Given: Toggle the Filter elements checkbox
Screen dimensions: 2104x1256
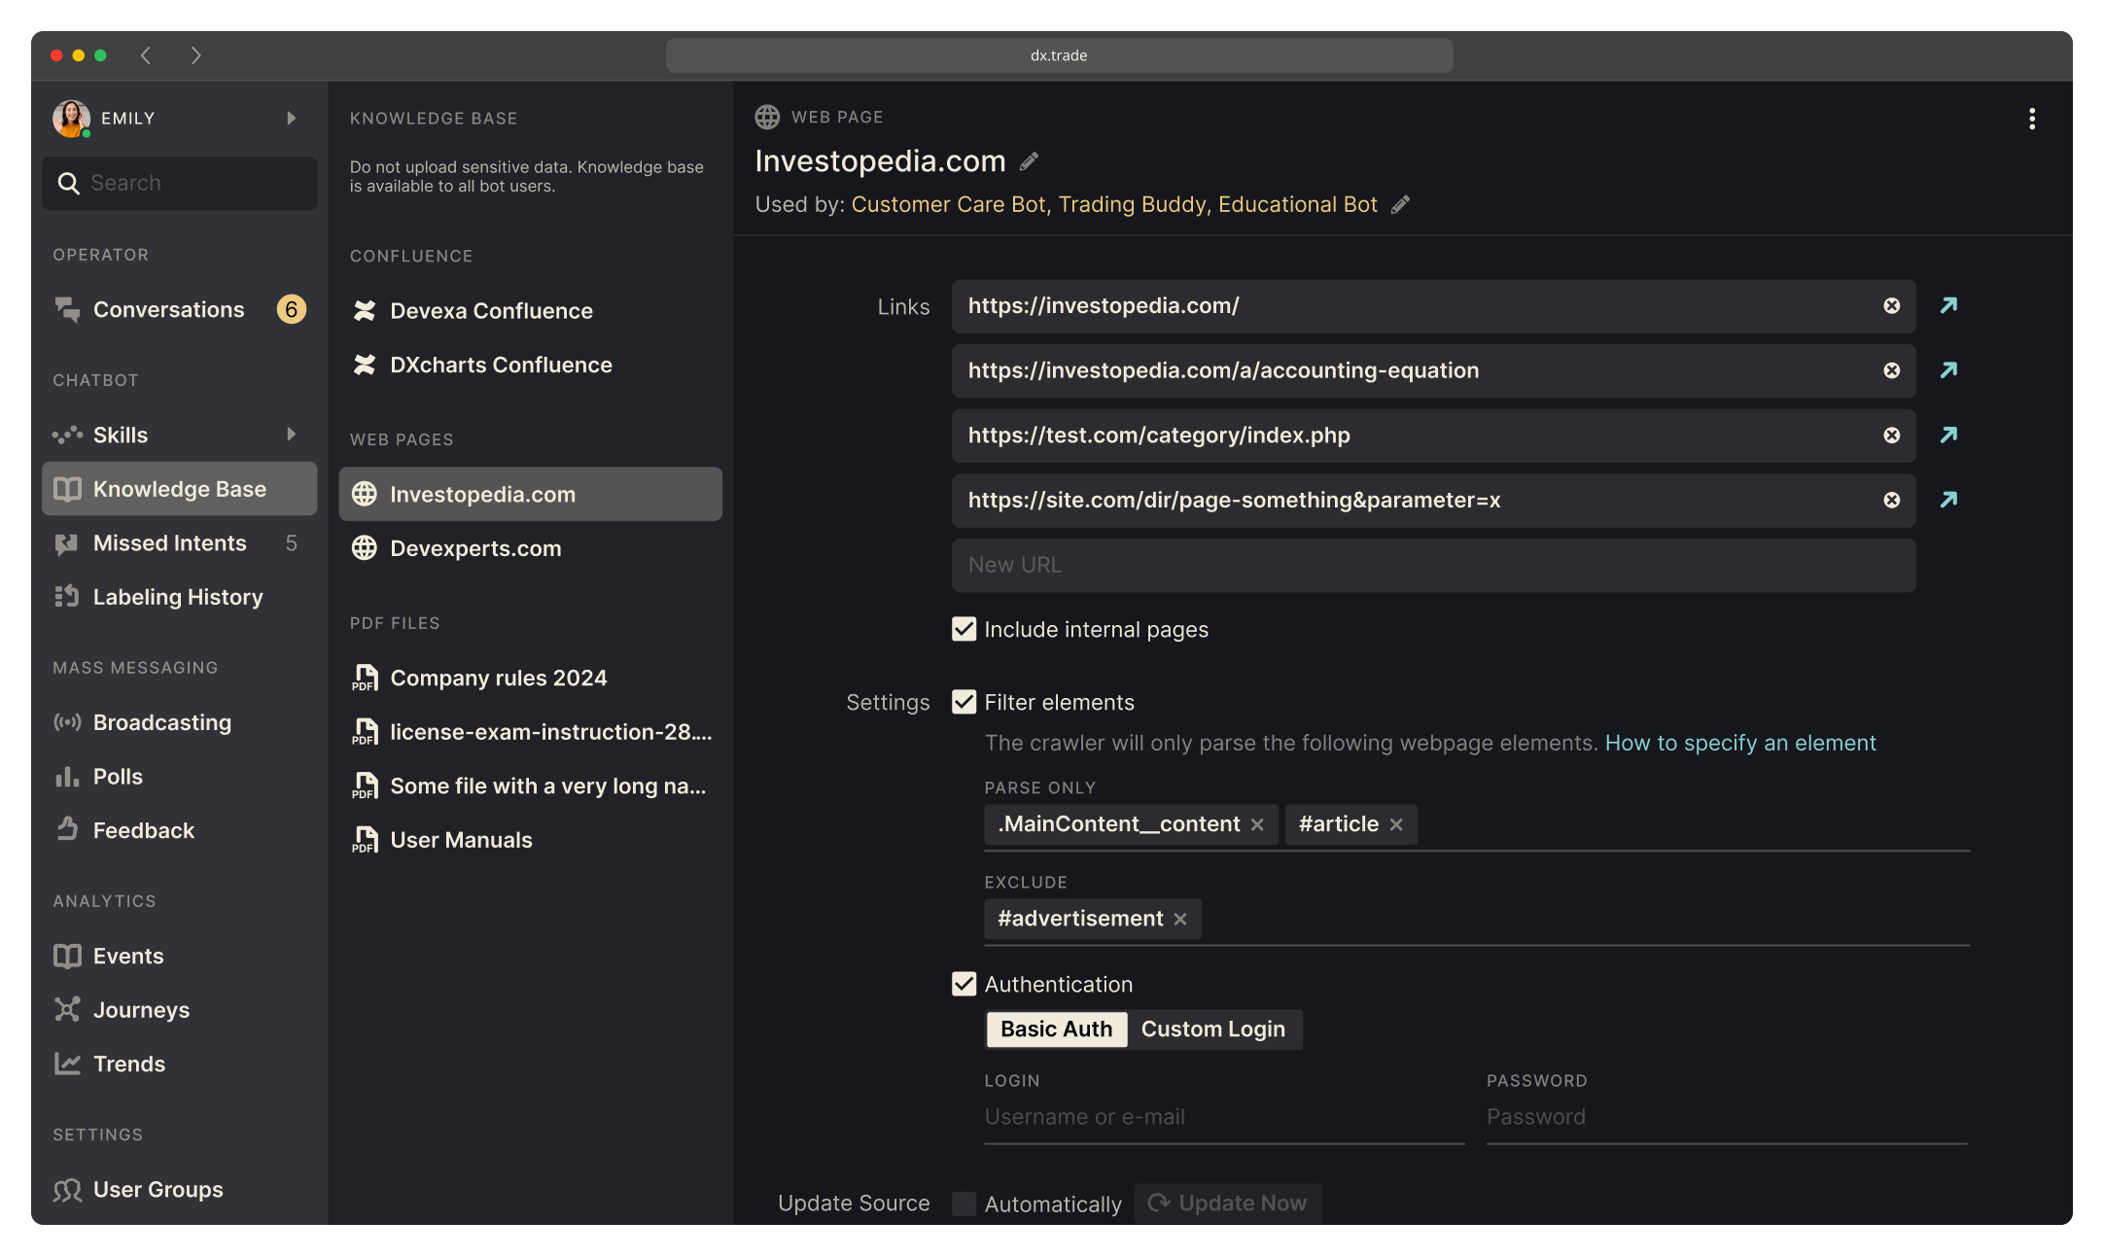Looking at the screenshot, I should click(964, 702).
